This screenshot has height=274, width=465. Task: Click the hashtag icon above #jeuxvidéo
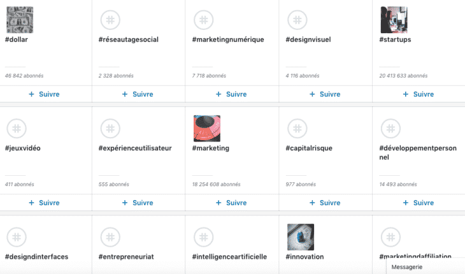pyautogui.click(x=18, y=128)
